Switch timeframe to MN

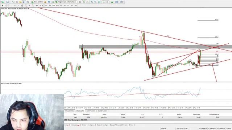[x=76, y=5]
